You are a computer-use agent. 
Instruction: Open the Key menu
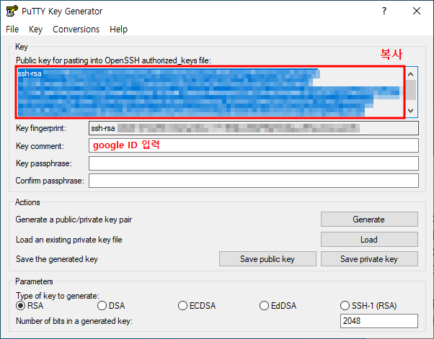click(36, 30)
